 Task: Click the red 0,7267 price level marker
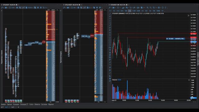[x=193, y=34]
